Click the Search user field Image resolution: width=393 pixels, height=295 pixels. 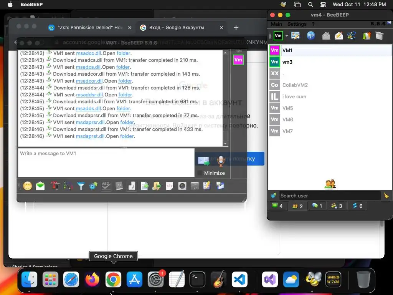tap(330, 196)
